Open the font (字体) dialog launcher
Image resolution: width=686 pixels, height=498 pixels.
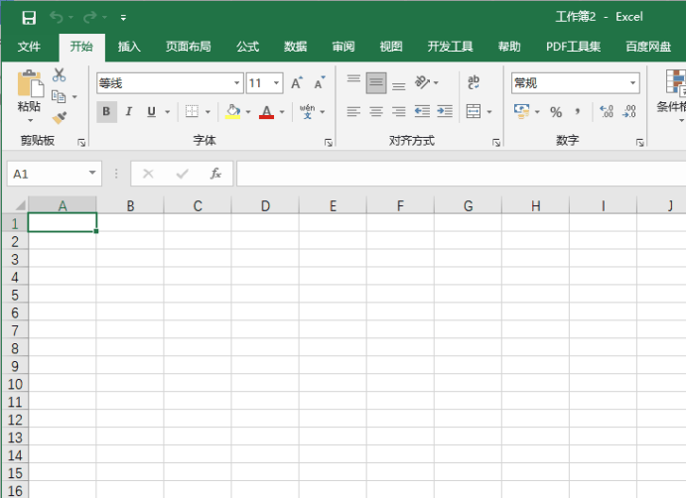[329, 143]
